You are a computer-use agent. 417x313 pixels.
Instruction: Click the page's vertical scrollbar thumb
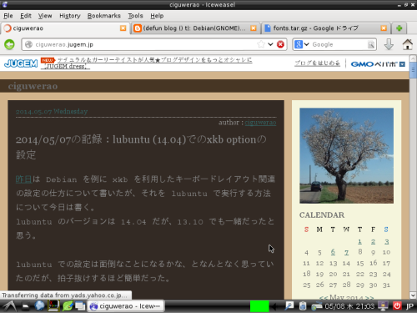click(413, 69)
